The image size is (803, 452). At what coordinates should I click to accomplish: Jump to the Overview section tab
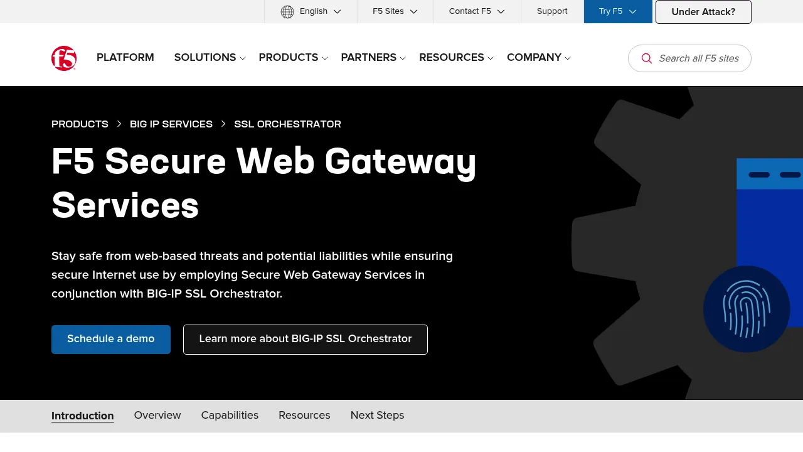click(x=157, y=416)
